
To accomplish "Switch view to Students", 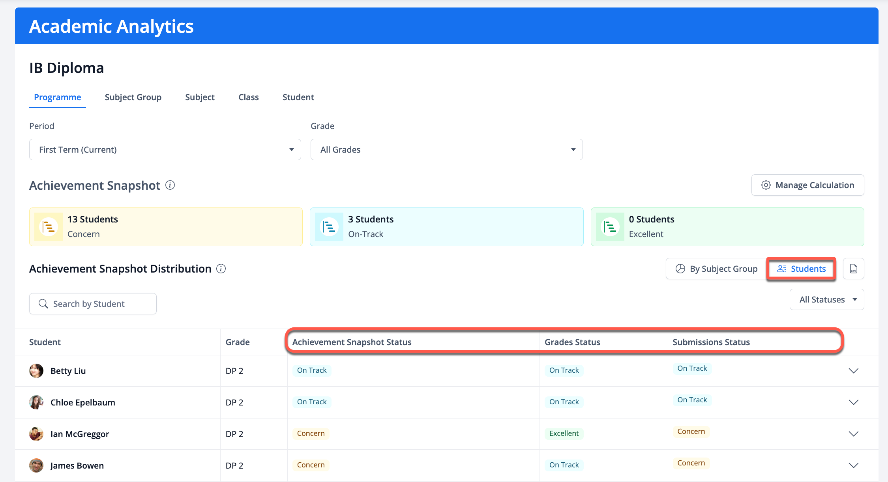I will pos(801,269).
